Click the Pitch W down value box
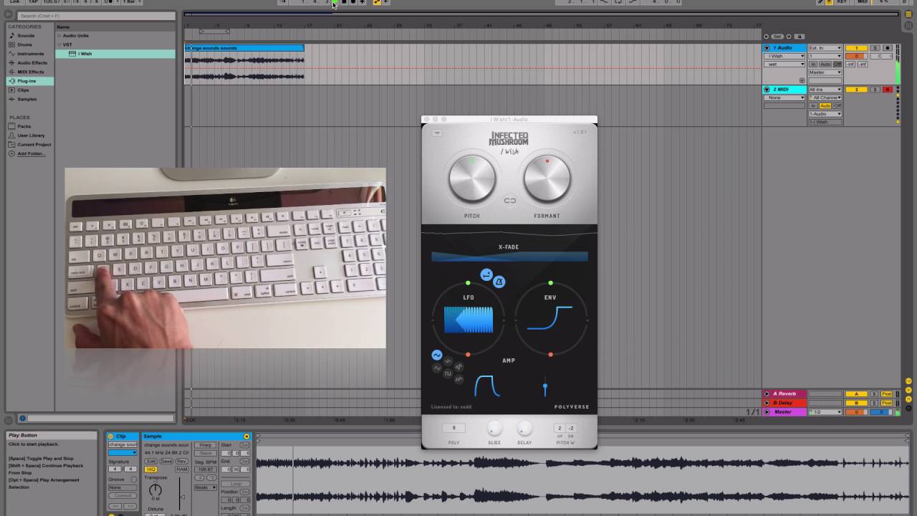This screenshot has width=917, height=516. click(570, 429)
